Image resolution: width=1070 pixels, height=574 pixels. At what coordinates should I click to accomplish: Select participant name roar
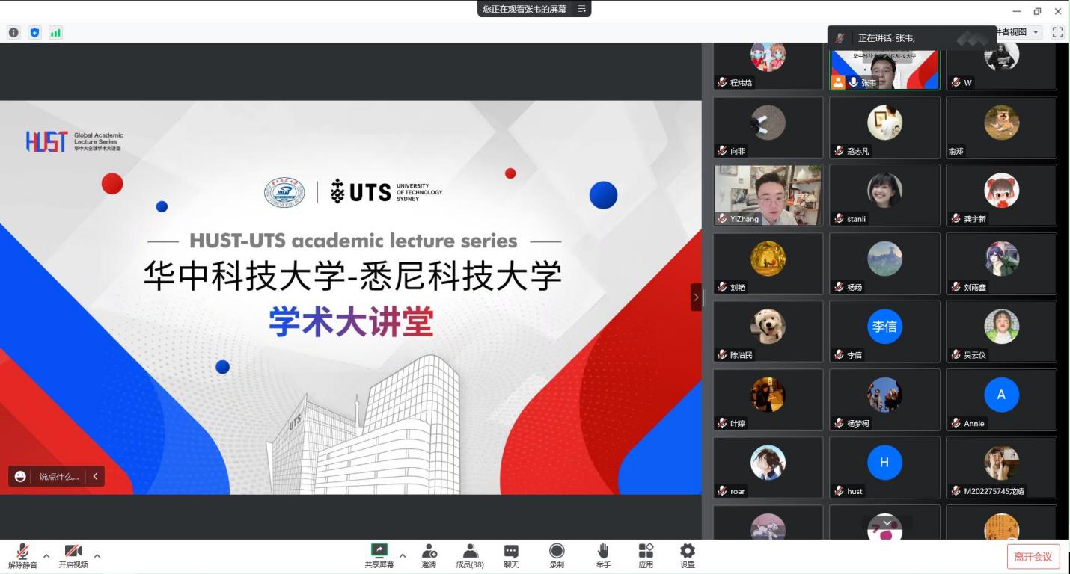click(738, 491)
